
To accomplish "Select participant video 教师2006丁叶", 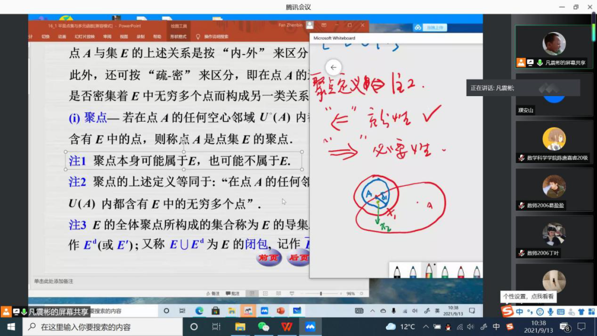I will tap(553, 238).
